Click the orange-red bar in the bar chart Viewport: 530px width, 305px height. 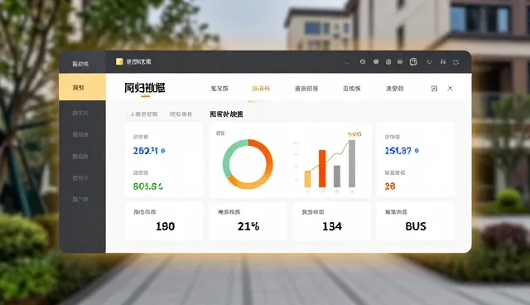322,168
